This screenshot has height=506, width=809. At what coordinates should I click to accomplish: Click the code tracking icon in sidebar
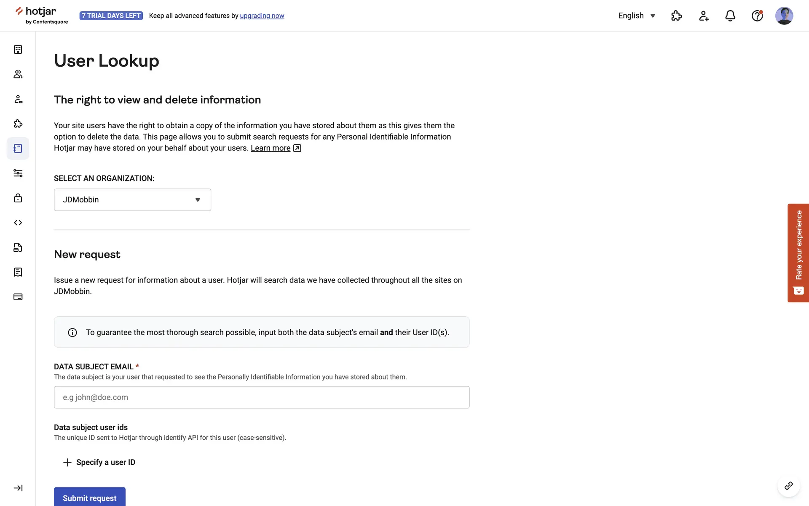18,223
